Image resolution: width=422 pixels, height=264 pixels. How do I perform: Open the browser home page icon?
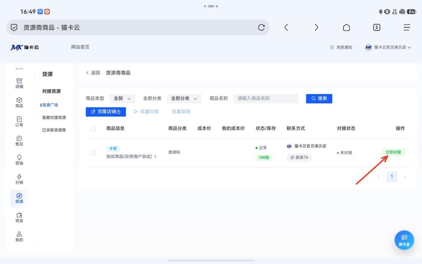click(346, 28)
